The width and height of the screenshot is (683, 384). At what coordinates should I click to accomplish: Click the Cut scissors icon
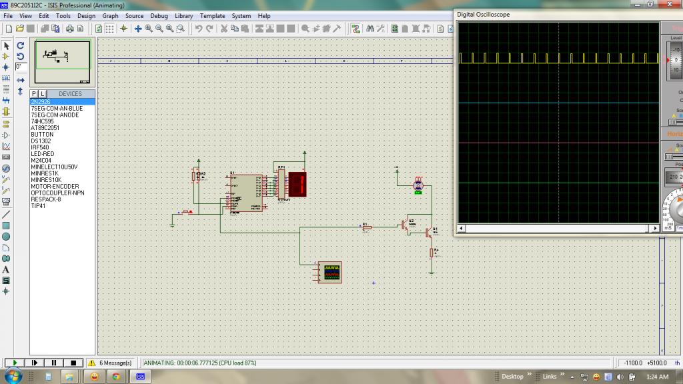[224, 29]
